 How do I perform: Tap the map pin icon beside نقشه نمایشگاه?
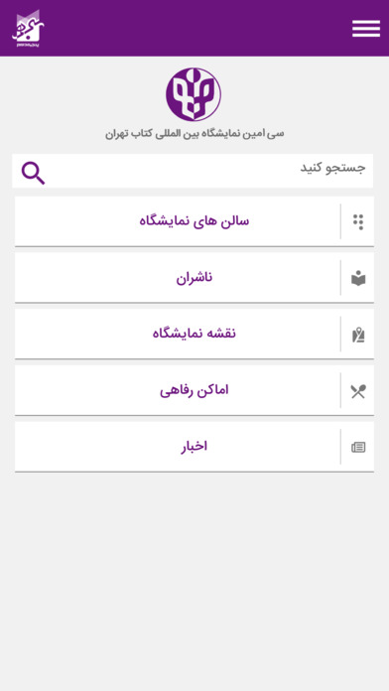[x=358, y=335]
